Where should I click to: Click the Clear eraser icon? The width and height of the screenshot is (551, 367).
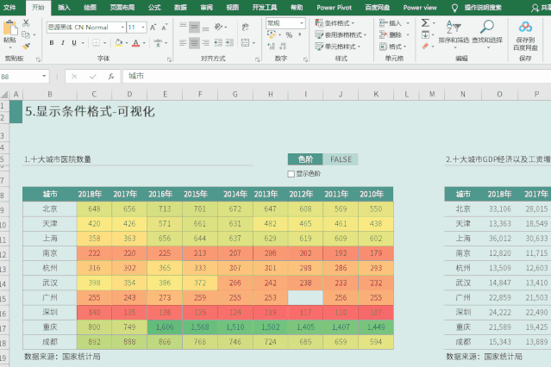(425, 47)
